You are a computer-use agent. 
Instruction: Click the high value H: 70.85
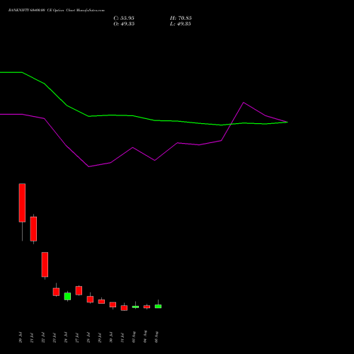pyautogui.click(x=181, y=18)
